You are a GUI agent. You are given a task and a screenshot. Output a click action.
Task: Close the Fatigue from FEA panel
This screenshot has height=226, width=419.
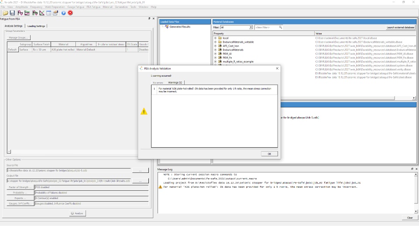153,18
